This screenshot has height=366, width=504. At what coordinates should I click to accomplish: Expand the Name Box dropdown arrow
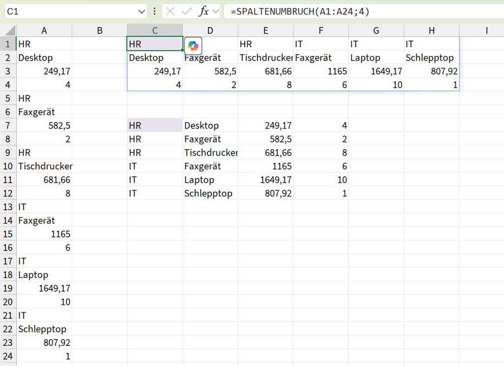[x=142, y=11]
